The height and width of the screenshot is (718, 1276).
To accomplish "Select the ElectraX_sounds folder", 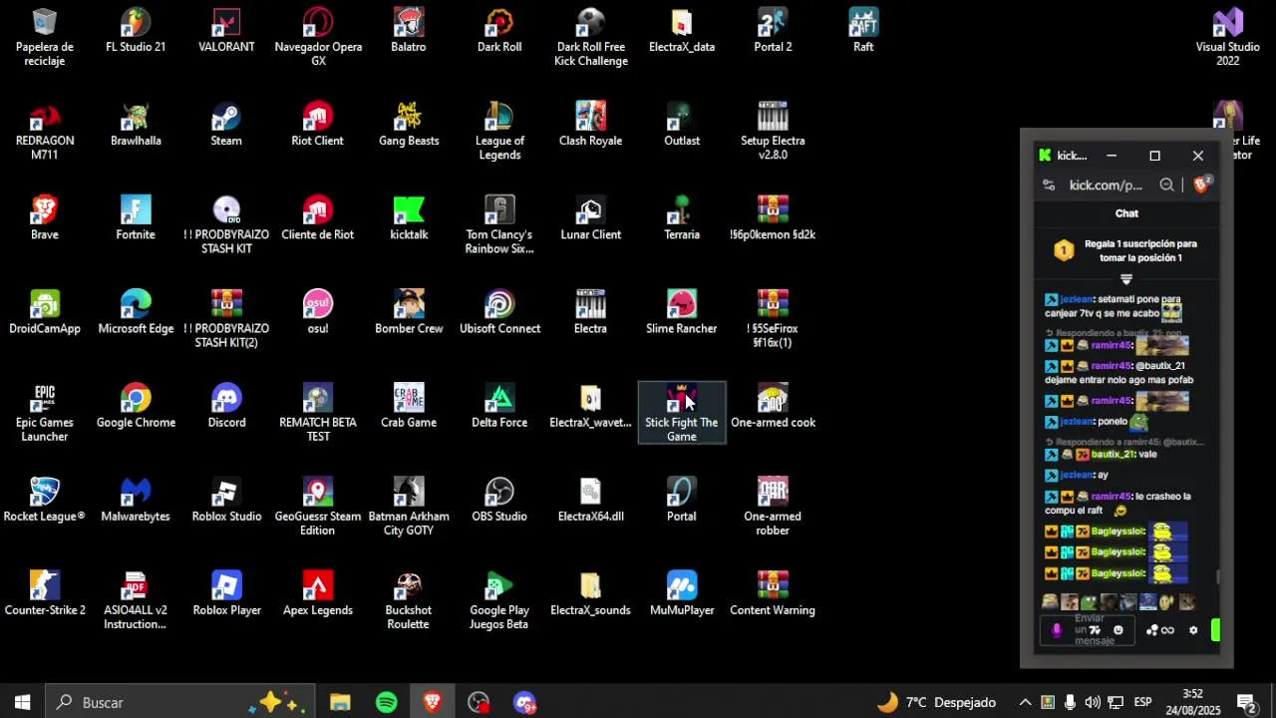I will click(590, 593).
